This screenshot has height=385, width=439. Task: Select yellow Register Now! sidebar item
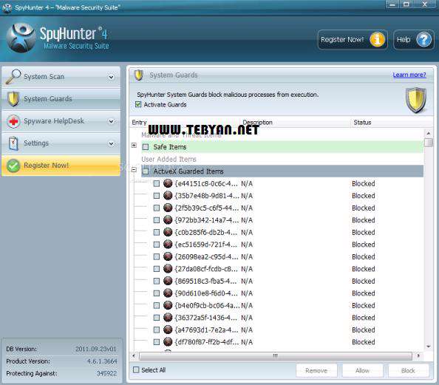61,166
